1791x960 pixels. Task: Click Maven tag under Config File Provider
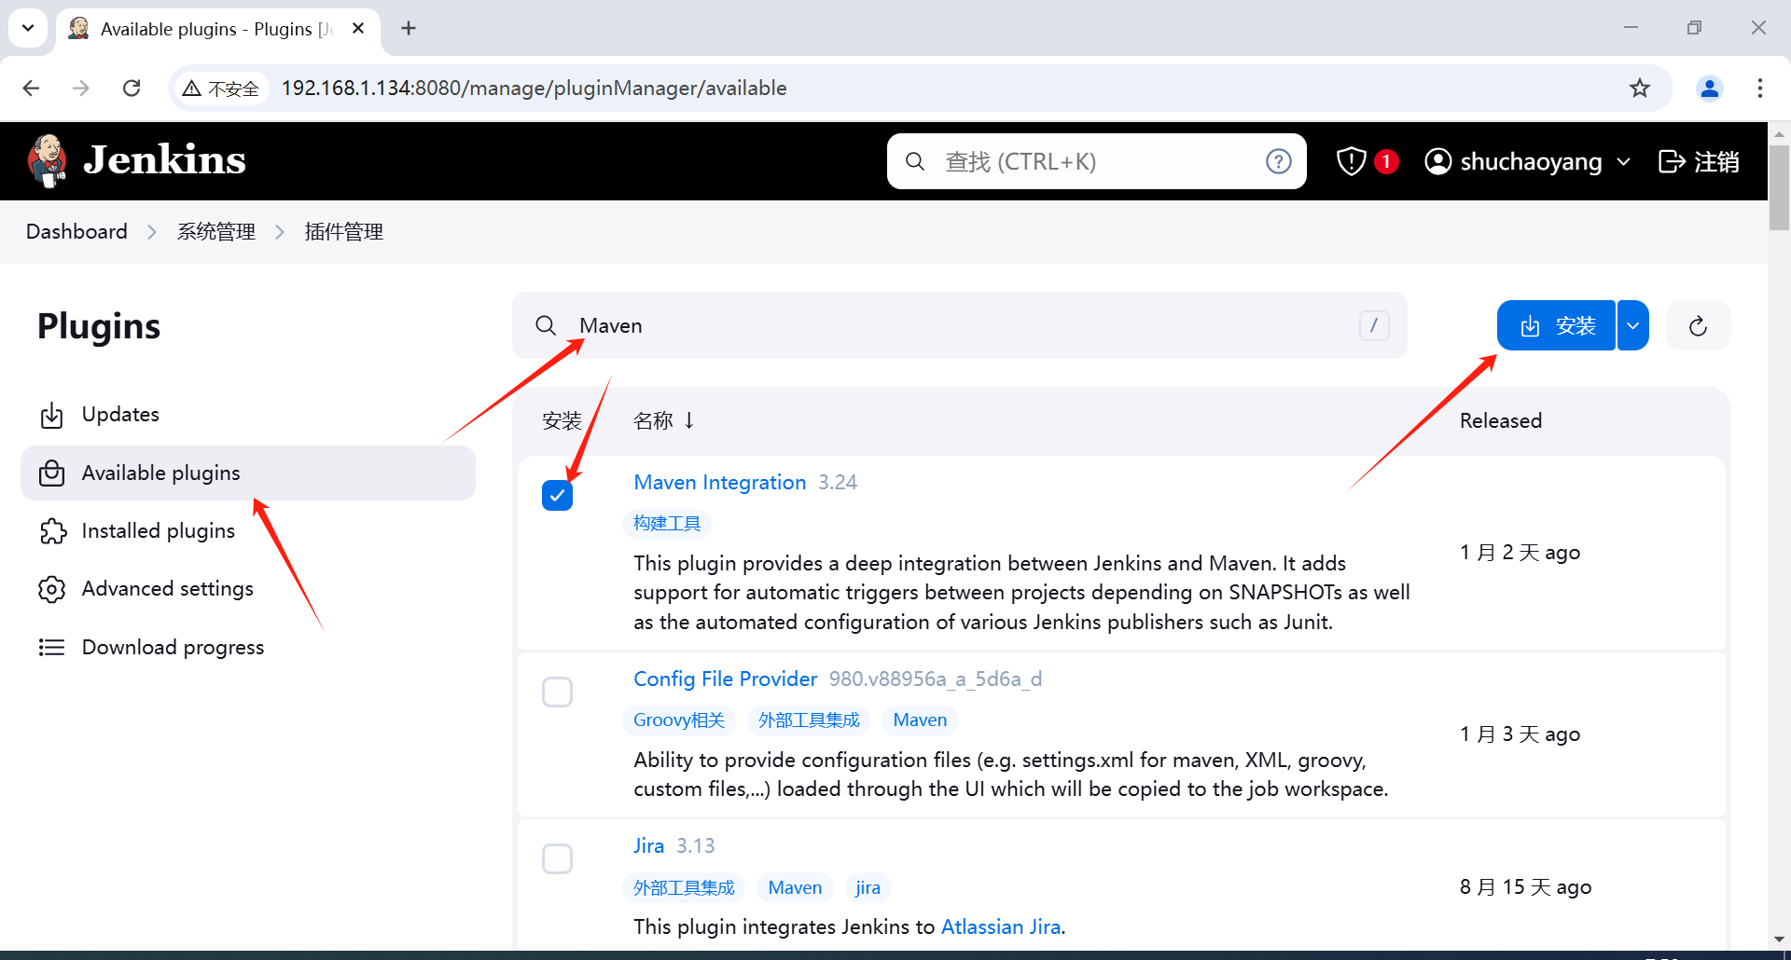click(920, 720)
